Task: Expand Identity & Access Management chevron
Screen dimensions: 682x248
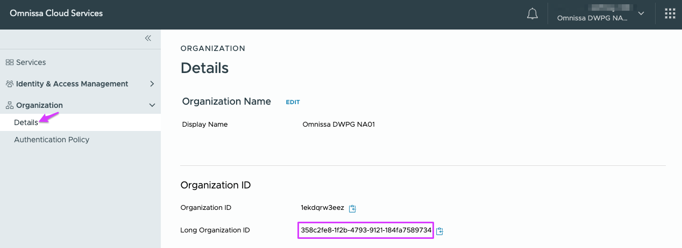Action: click(x=152, y=84)
